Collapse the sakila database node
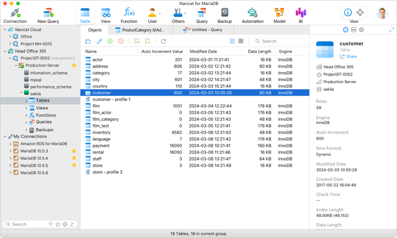This screenshot has height=238, width=397. coord(22,92)
